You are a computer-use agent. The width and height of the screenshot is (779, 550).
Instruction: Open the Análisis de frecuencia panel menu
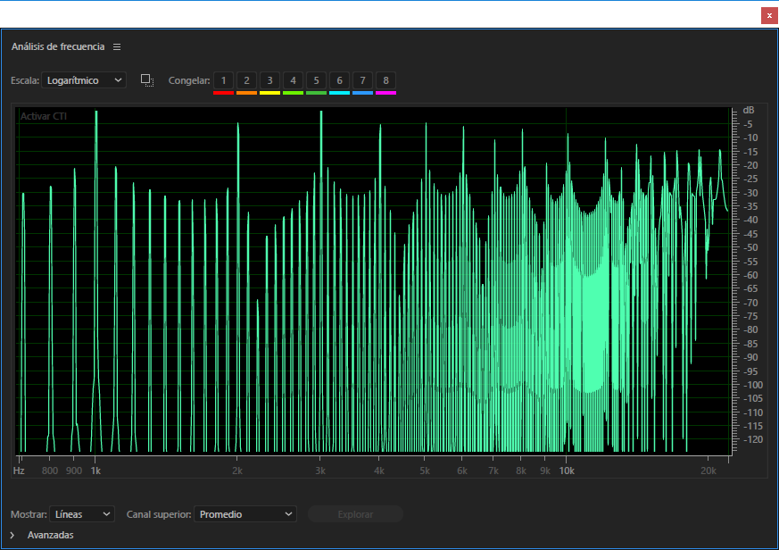click(x=117, y=46)
